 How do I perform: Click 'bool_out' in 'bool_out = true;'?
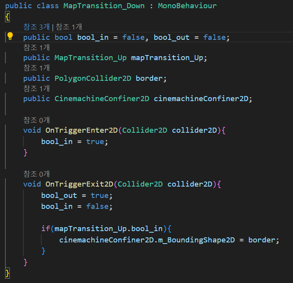pyautogui.click(x=59, y=196)
